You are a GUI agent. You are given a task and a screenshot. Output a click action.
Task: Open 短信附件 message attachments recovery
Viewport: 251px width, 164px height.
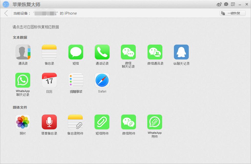tap(102, 122)
